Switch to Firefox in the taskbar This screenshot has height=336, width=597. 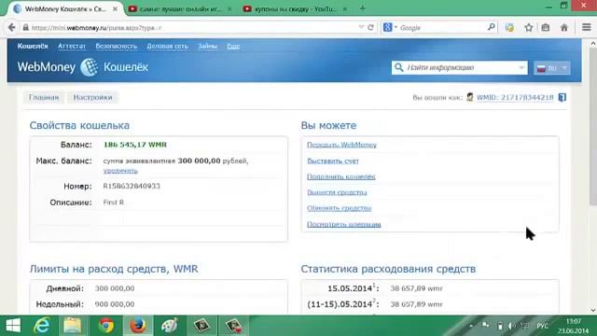tap(138, 326)
